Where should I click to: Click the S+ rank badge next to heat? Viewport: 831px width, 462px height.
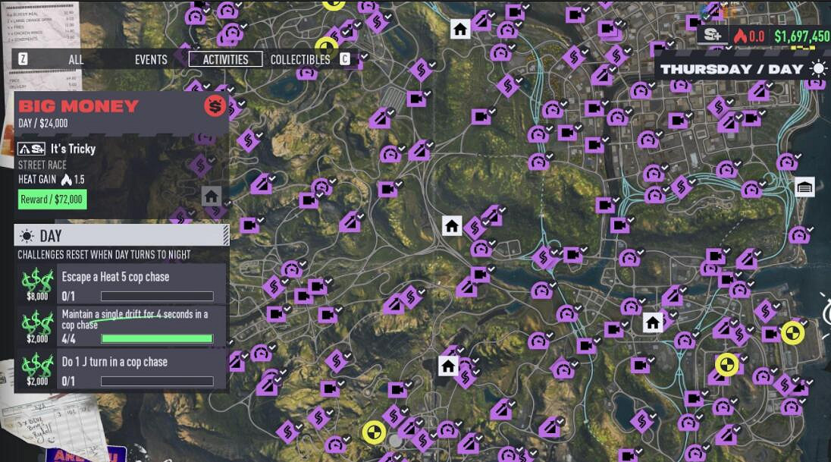tap(711, 35)
